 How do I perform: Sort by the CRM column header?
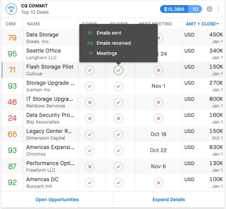coord(11,24)
